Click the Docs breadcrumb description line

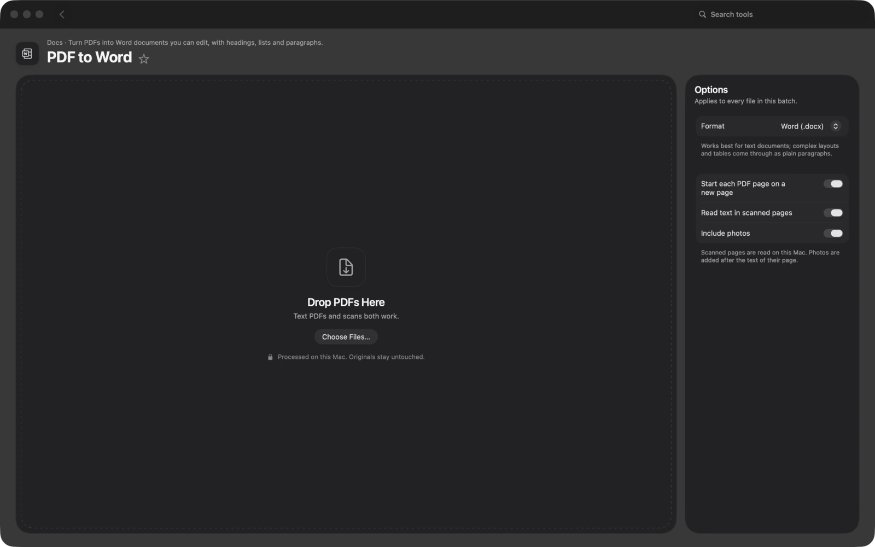(185, 42)
